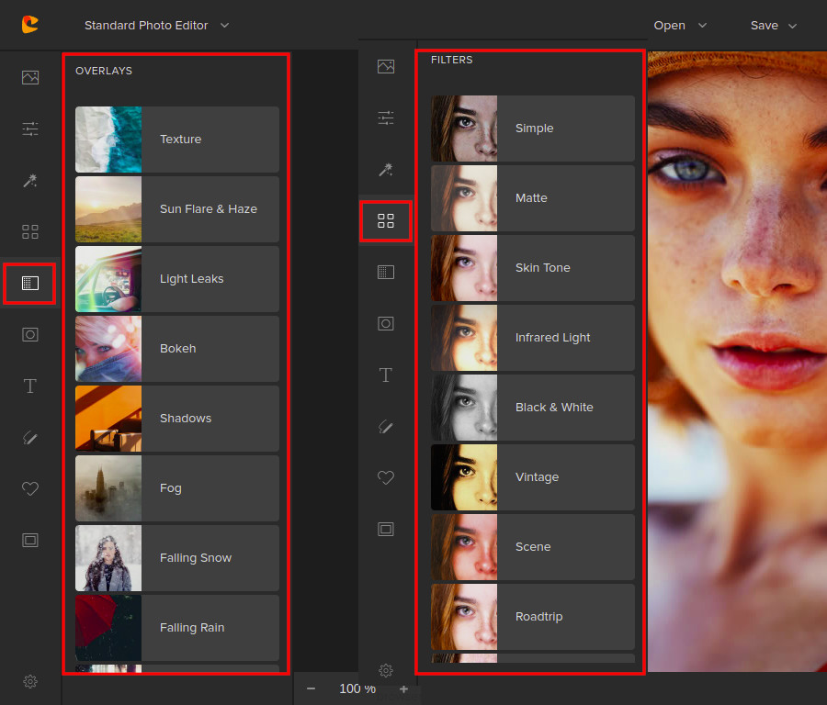Open the Text tool
The width and height of the screenshot is (827, 705).
(x=30, y=386)
